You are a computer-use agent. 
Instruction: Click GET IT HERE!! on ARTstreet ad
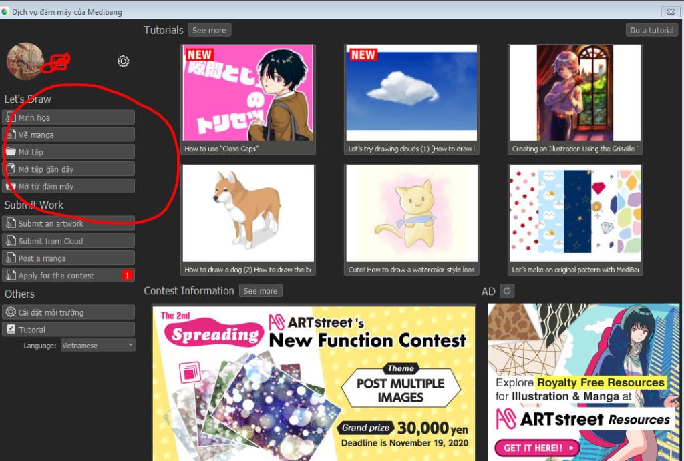click(x=538, y=448)
